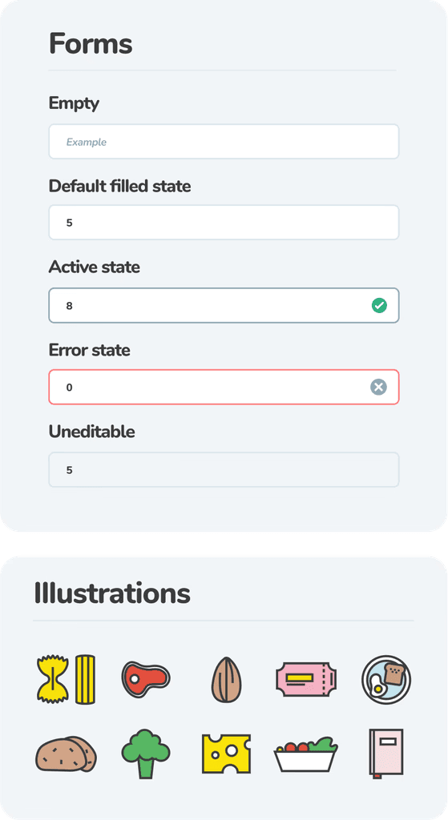Image resolution: width=448 pixels, height=820 pixels.
Task: Focus the Empty field with Example placeholder
Action: tap(224, 142)
